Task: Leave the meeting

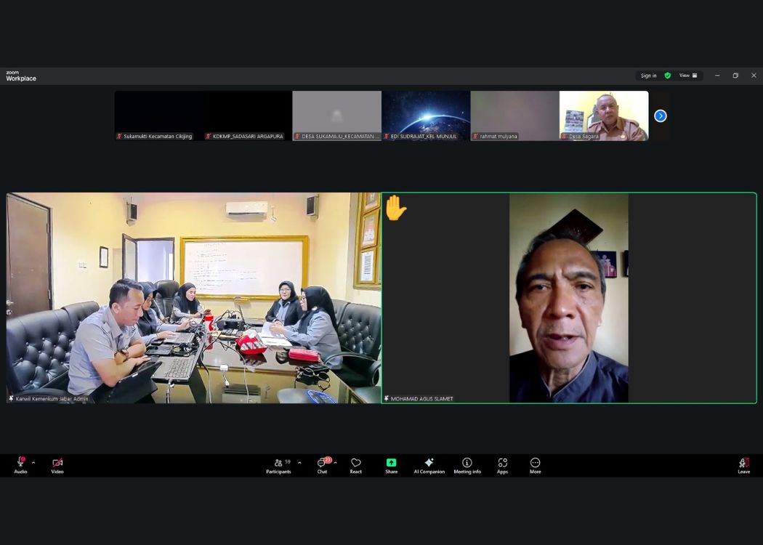Action: coord(743,465)
